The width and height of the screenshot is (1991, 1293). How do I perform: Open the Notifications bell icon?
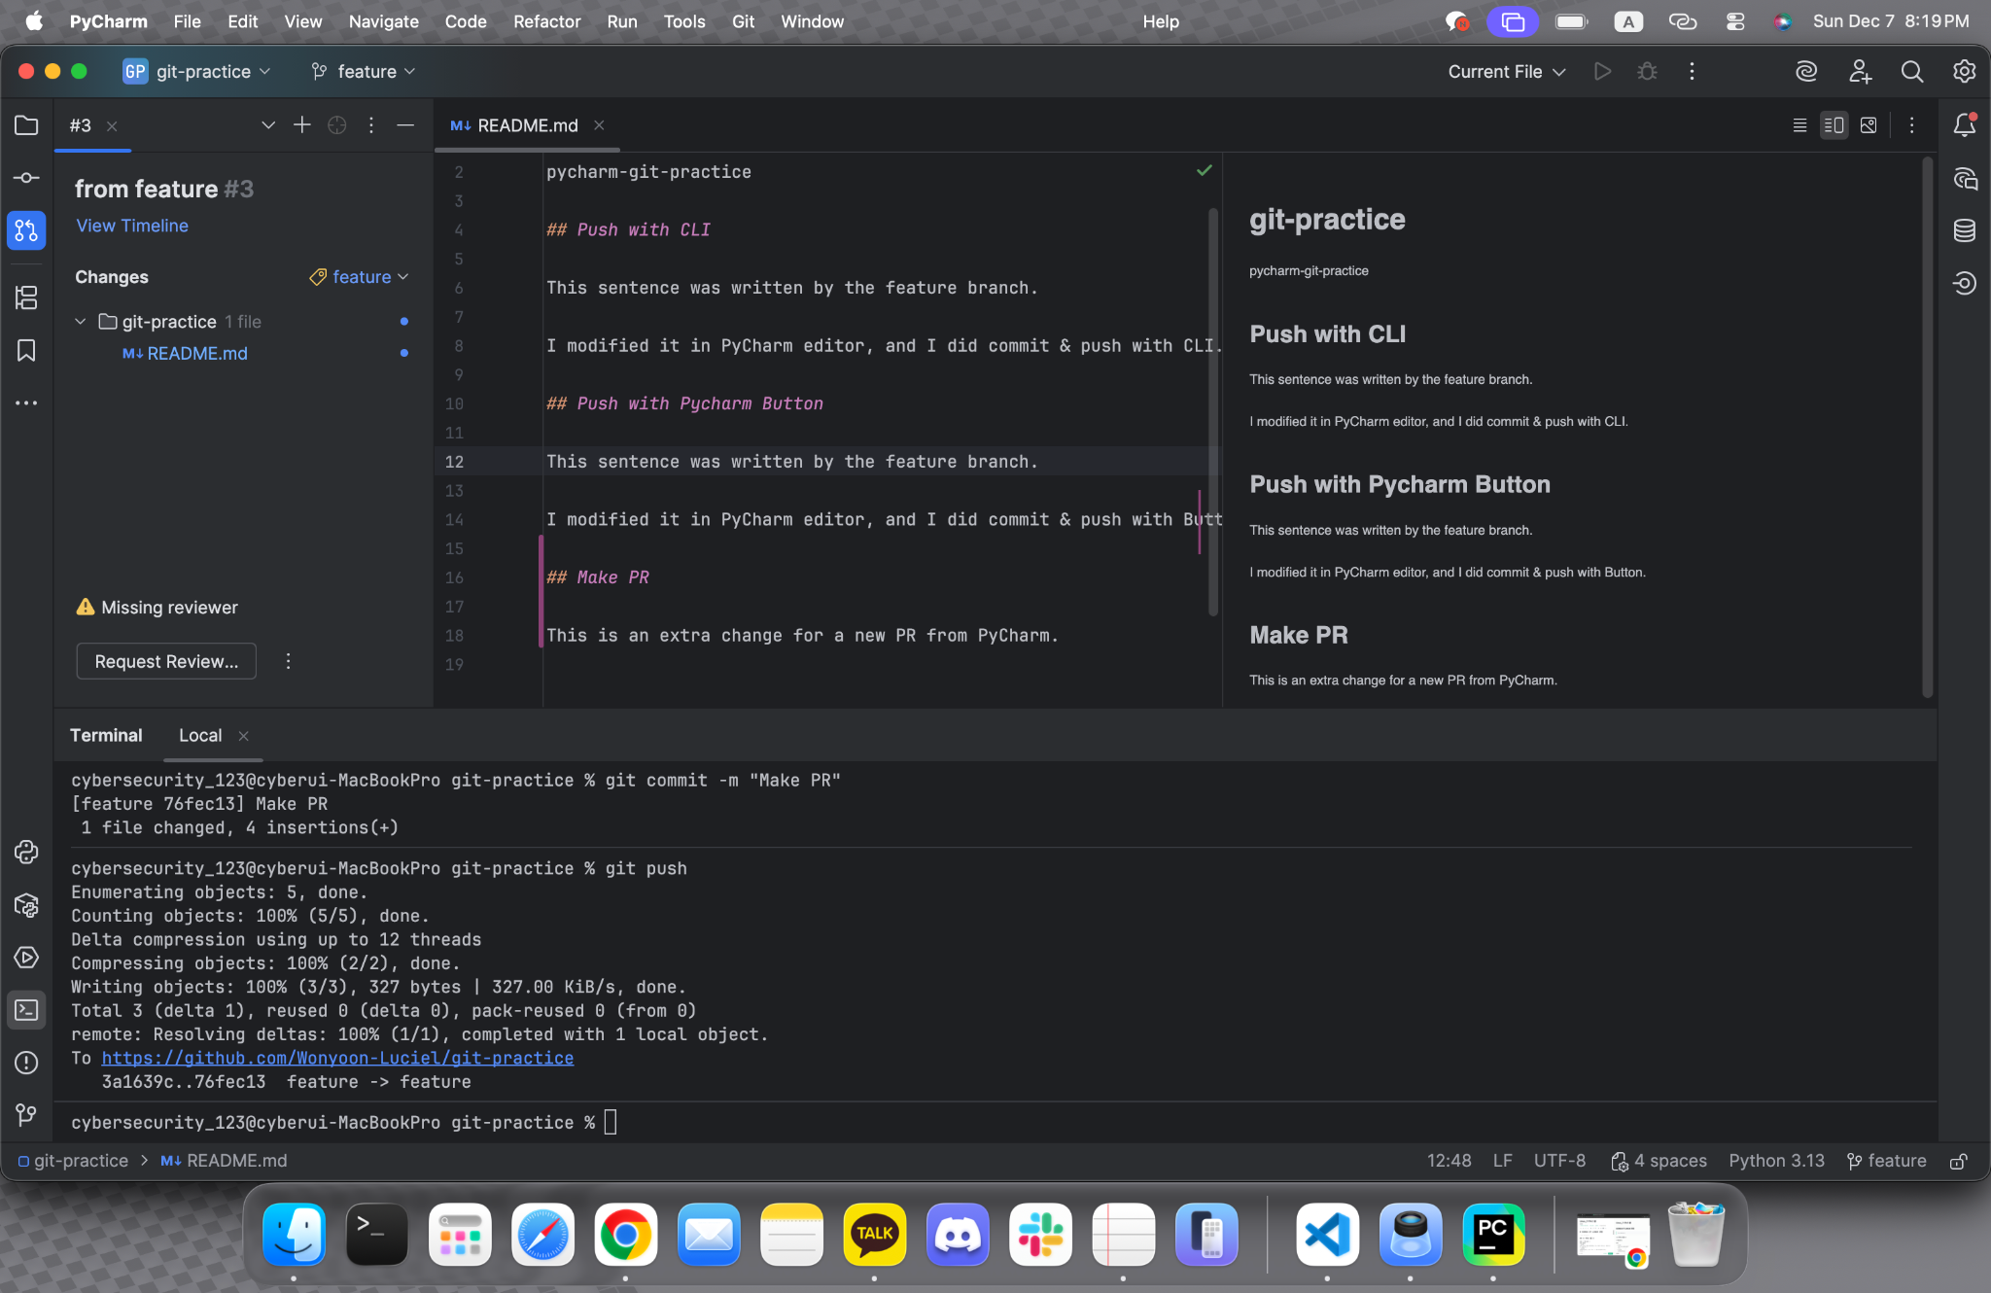pos(1964,125)
